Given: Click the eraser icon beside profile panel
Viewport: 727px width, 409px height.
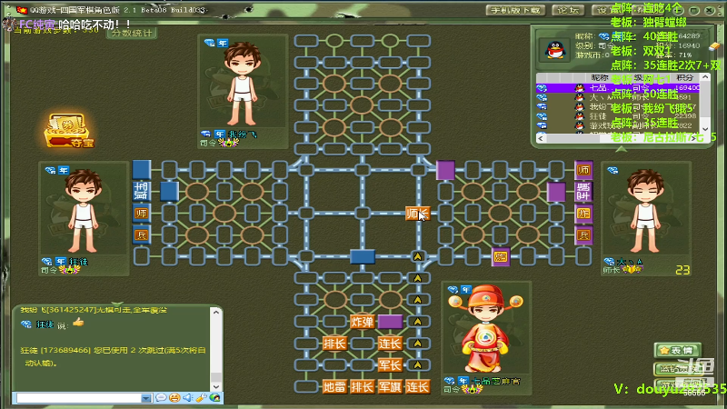Looking at the screenshot, I should [x=714, y=46].
